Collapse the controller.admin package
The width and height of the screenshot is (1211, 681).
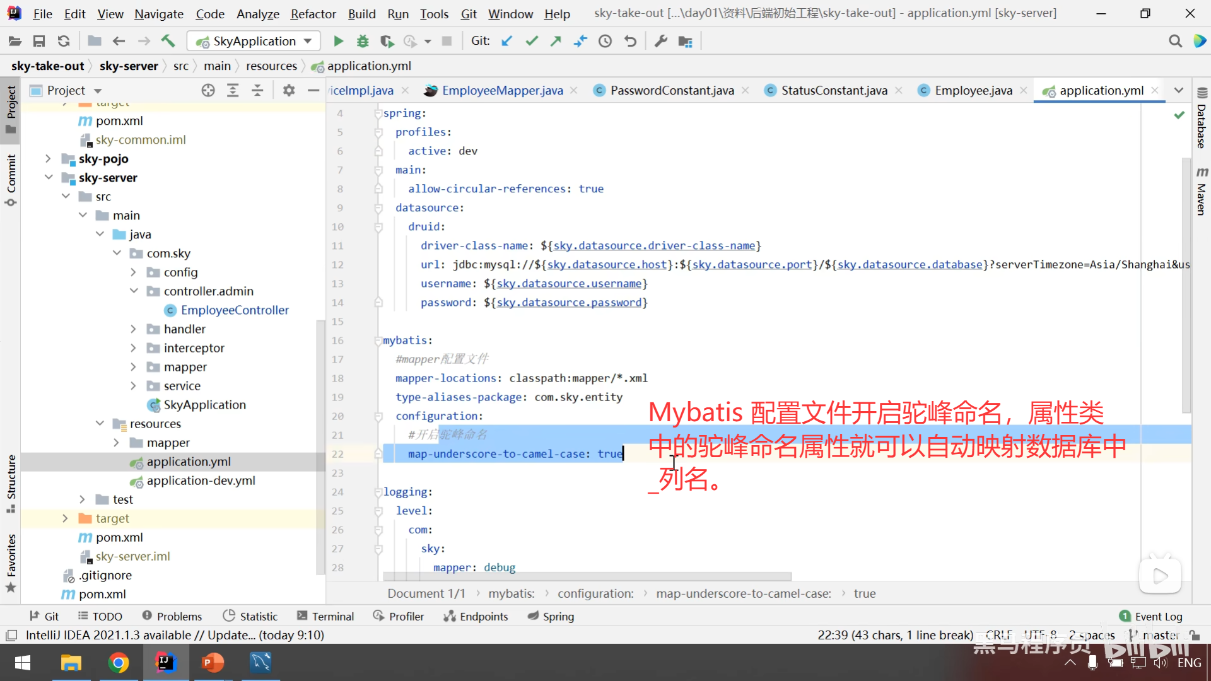pos(134,291)
